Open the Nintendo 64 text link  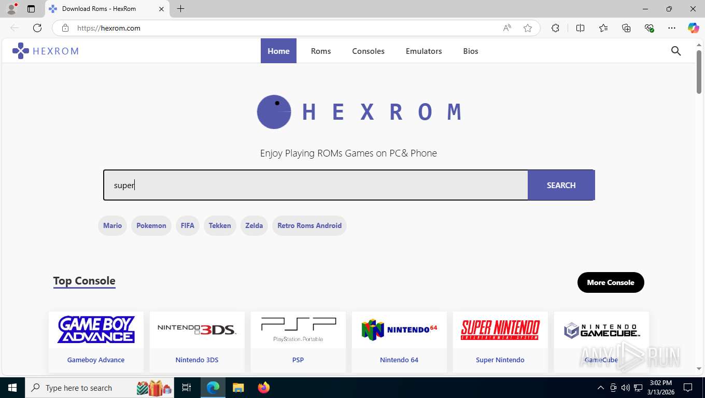[x=399, y=360]
